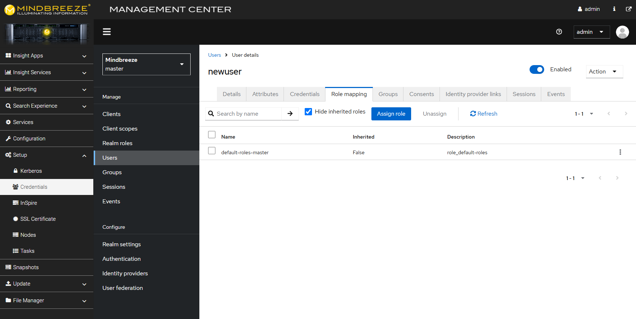Viewport: 636px width, 319px height.
Task: Check the default-roles-master row checkbox
Action: tap(212, 151)
